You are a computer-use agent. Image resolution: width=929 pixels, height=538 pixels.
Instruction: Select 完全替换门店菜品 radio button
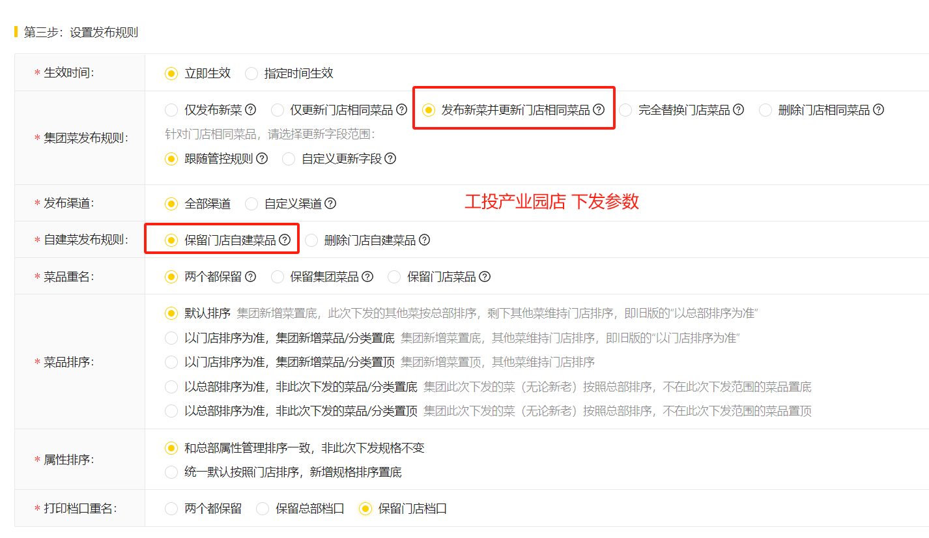[625, 110]
